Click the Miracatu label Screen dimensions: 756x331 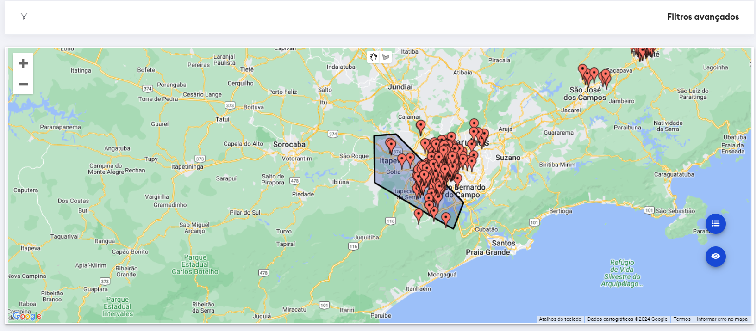[294, 309]
